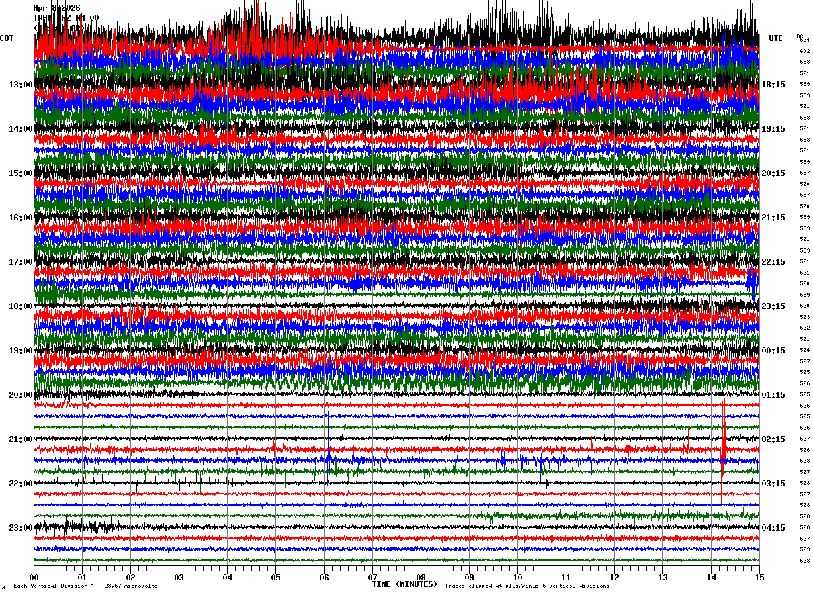Viewport: 813px width, 595px height.
Task: Click the '02' minute tick label
Action: click(130, 578)
